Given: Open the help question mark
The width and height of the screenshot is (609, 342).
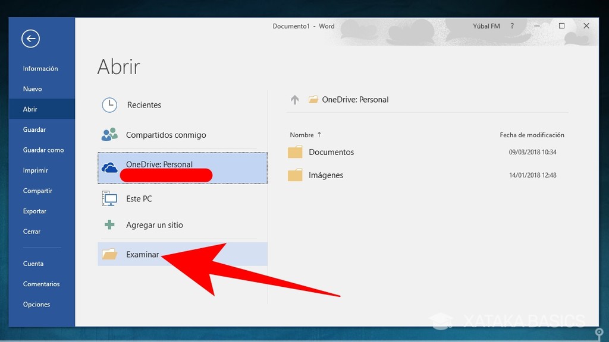Looking at the screenshot, I should [512, 26].
